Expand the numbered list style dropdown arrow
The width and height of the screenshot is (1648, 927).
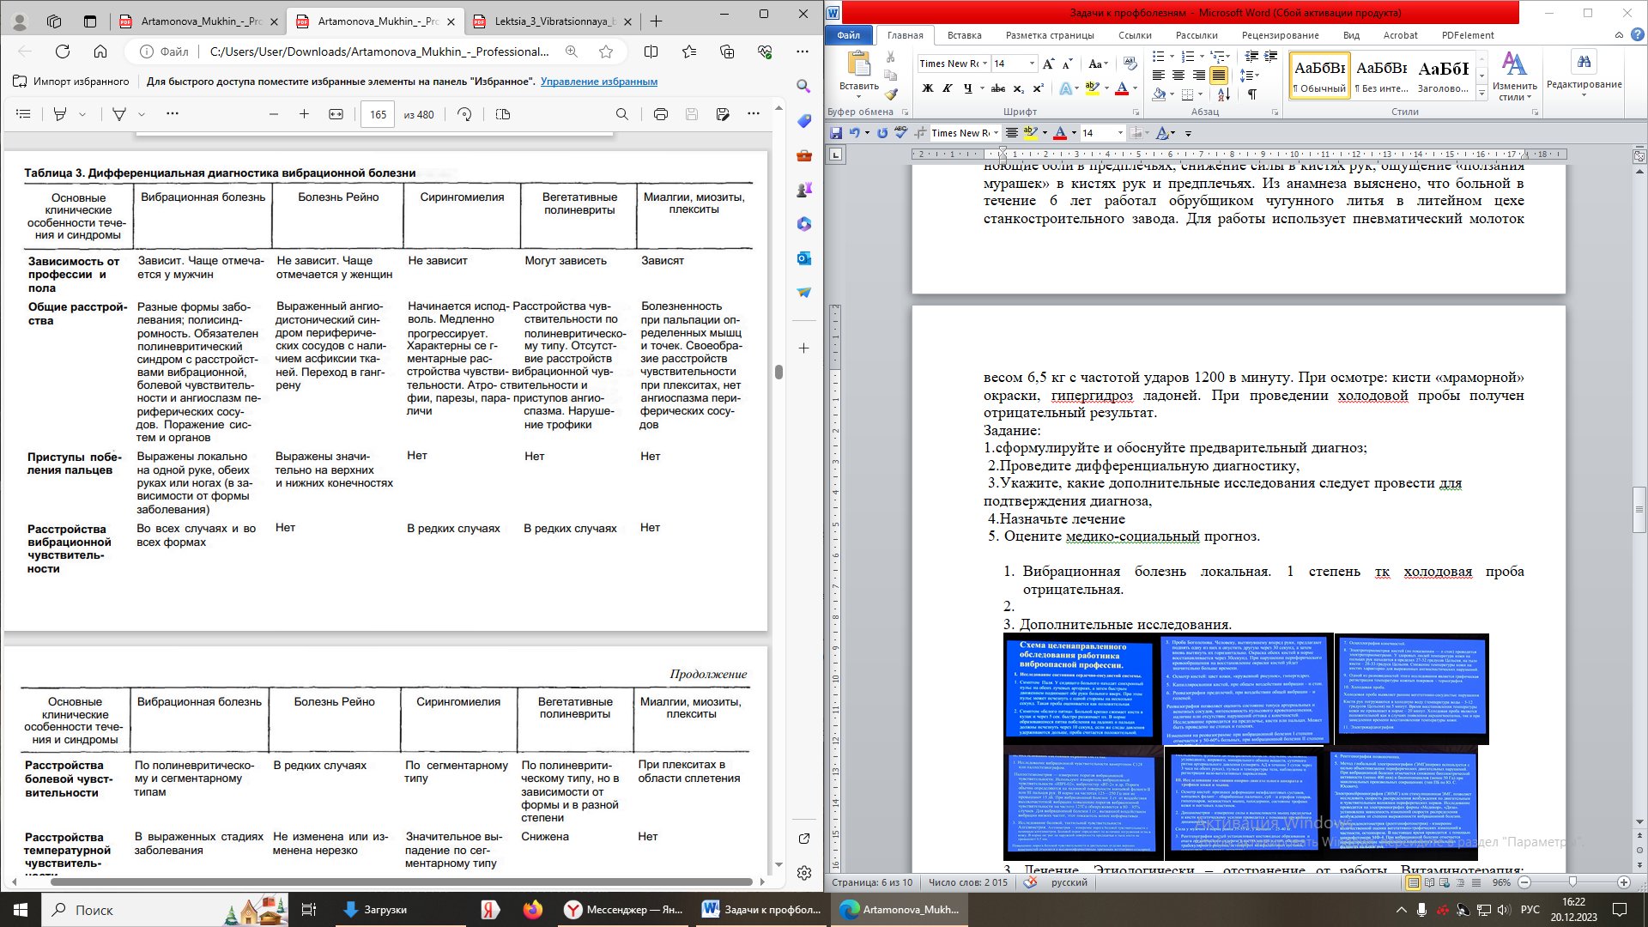(1203, 57)
